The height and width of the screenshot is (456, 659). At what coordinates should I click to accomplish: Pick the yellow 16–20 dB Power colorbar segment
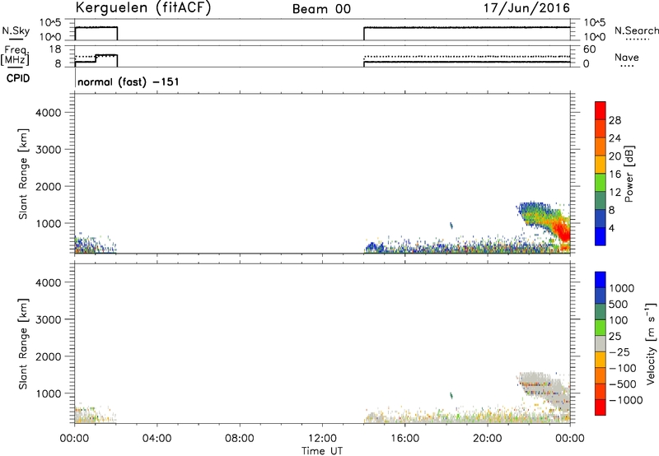[601, 165]
